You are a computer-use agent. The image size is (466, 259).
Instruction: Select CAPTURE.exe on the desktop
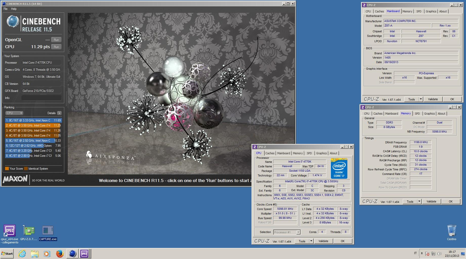[x=48, y=233]
